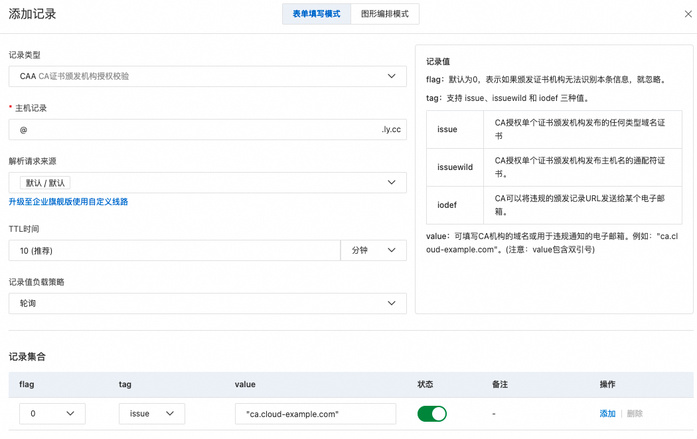Click the 记录值 help heading
697x439 pixels.
[x=438, y=62]
